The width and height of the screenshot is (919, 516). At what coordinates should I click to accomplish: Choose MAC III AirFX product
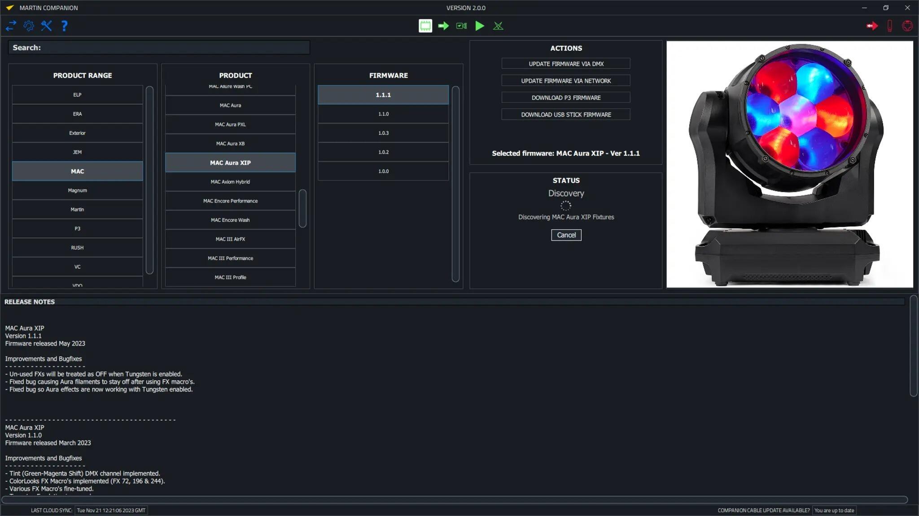tap(230, 239)
